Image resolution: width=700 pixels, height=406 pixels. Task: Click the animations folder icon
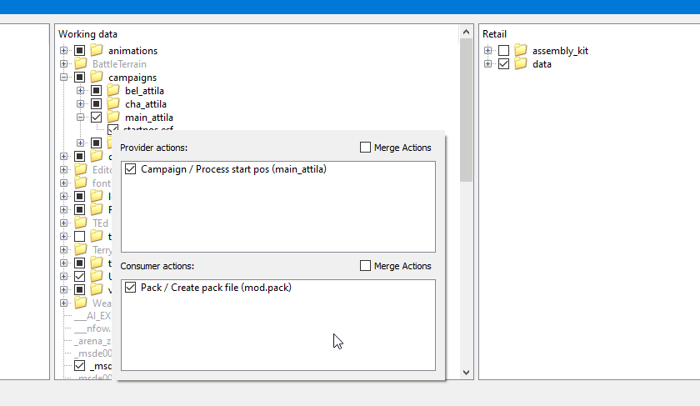tap(97, 51)
